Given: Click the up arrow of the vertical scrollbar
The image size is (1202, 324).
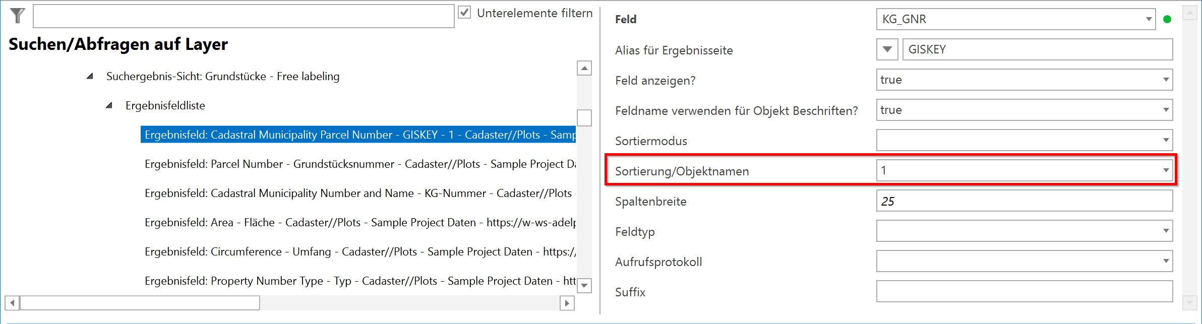Looking at the screenshot, I should (x=583, y=68).
